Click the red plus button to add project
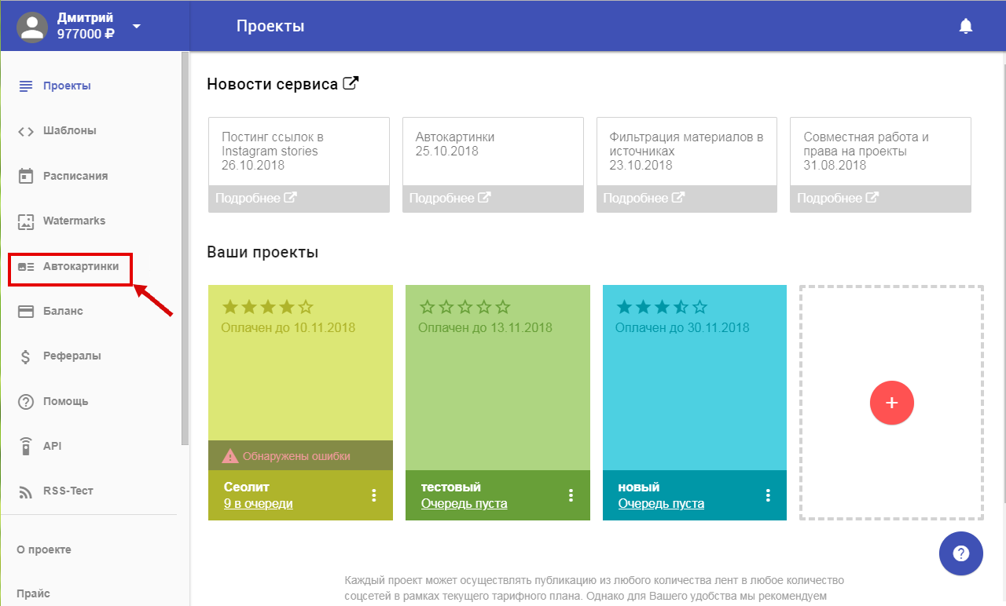 click(x=891, y=403)
